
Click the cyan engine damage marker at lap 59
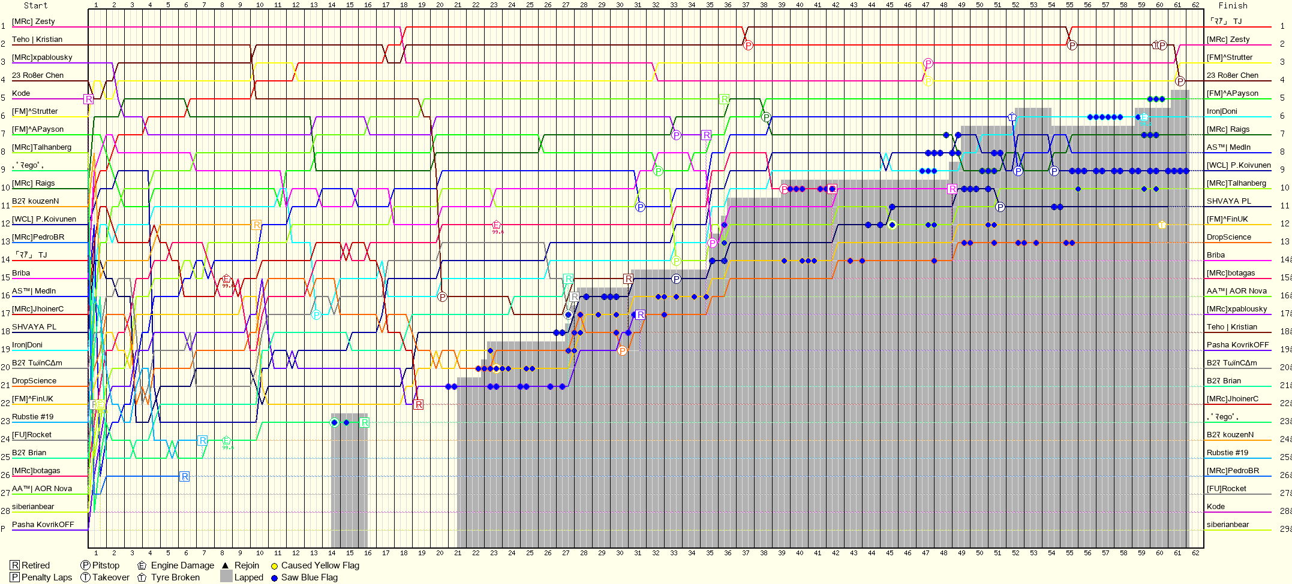click(1144, 117)
